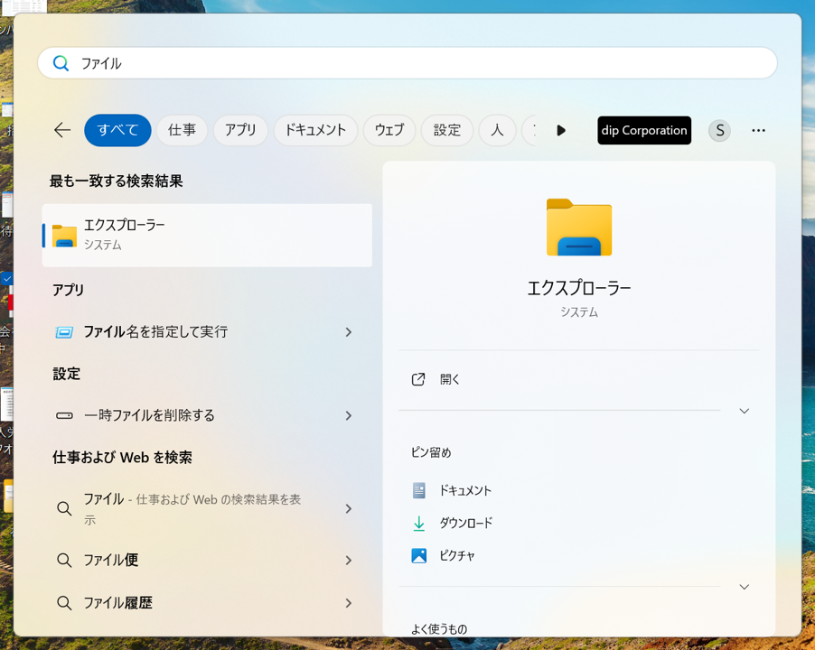Select the ファイル履歴 search suggestion
815x650 pixels.
[x=208, y=603]
